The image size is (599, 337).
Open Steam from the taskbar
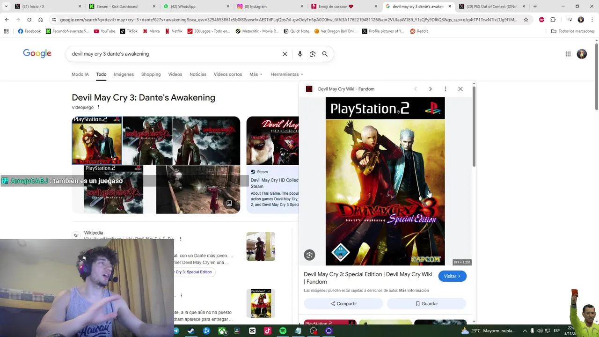pyautogui.click(x=191, y=331)
